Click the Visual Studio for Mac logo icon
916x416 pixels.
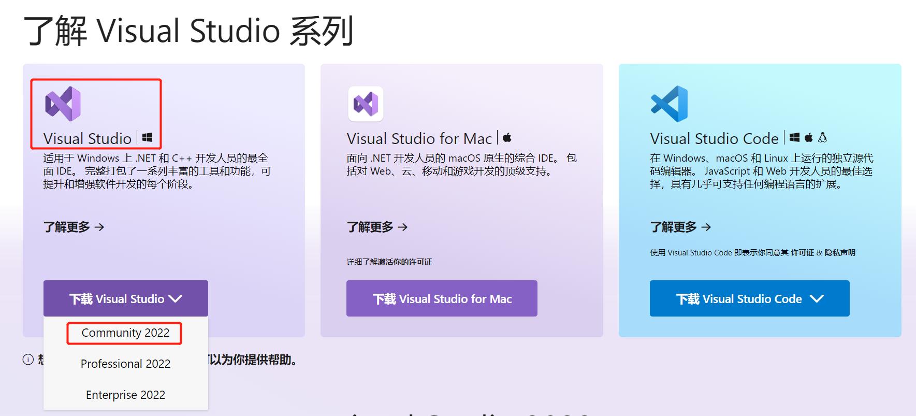(366, 104)
